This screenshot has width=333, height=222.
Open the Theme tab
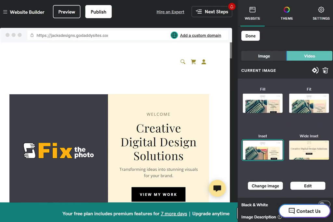click(x=287, y=14)
